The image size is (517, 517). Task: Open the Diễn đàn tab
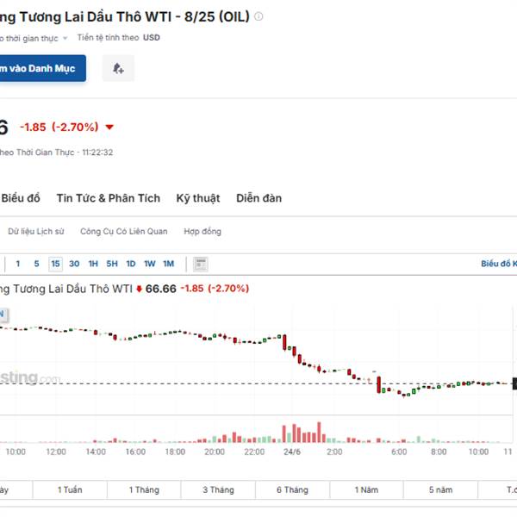click(259, 198)
